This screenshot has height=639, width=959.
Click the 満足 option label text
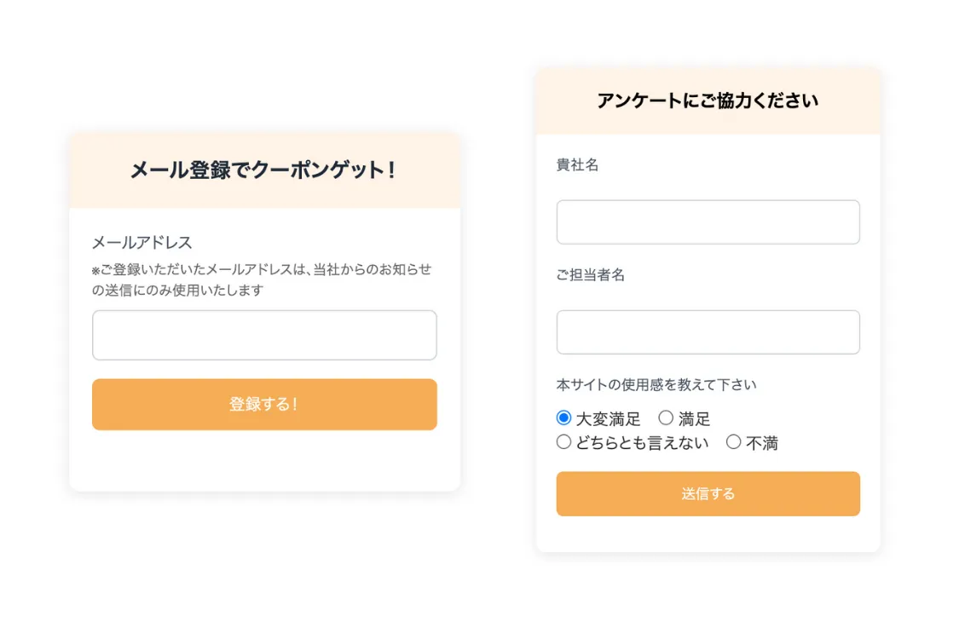coord(695,419)
